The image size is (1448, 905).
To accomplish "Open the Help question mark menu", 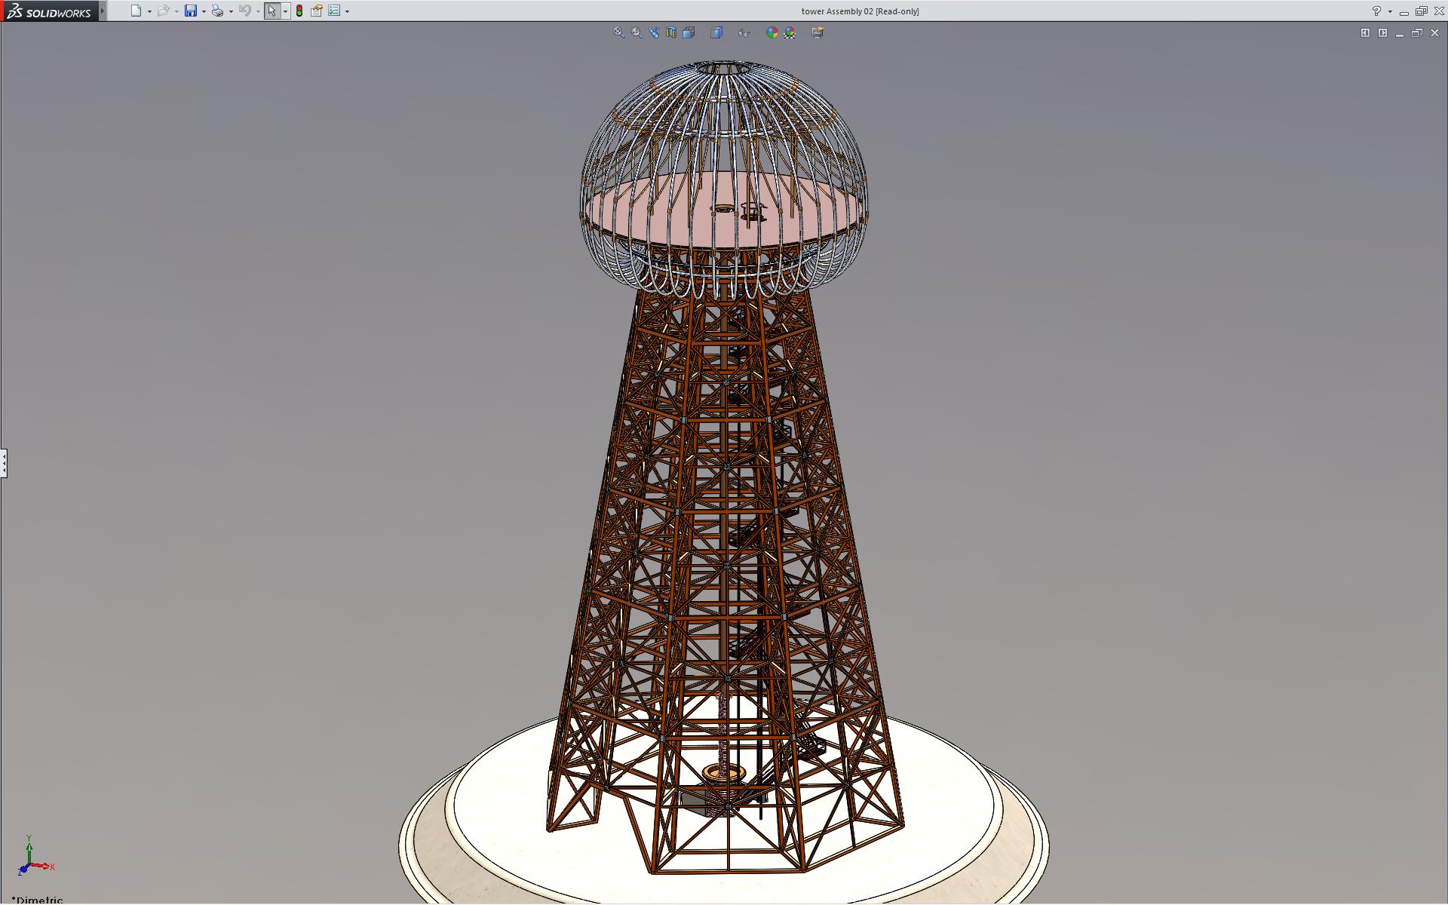I will tap(1376, 11).
